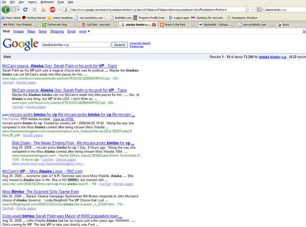Screen dimensions: 306x227
Task: Open the History menu
Action: pos(32,2)
